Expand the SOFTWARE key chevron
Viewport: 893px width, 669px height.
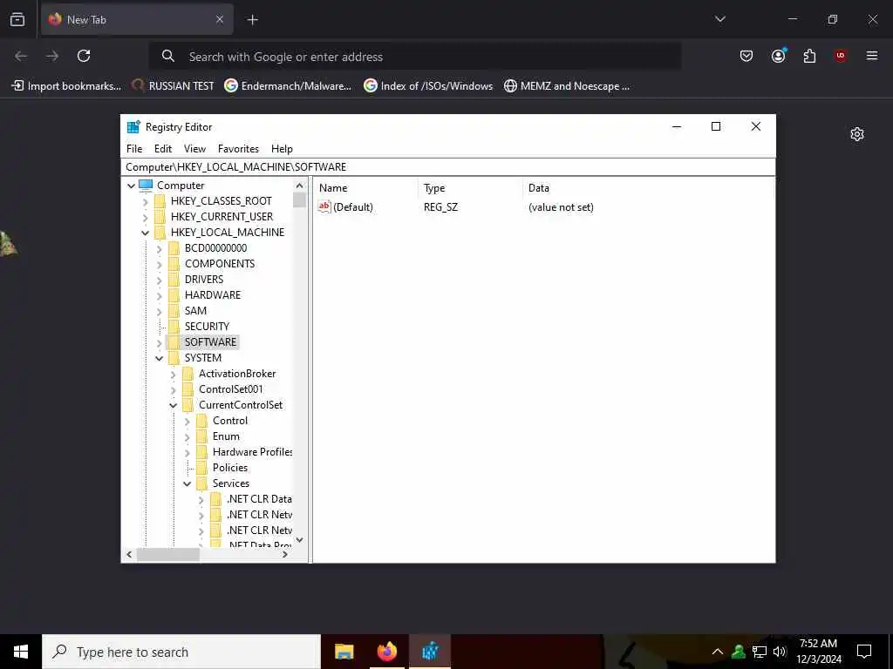[159, 342]
